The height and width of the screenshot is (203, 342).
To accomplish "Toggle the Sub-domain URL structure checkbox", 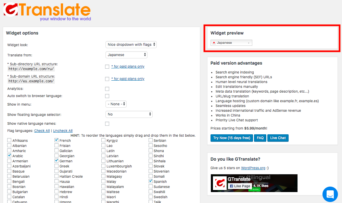I will coord(107,79).
